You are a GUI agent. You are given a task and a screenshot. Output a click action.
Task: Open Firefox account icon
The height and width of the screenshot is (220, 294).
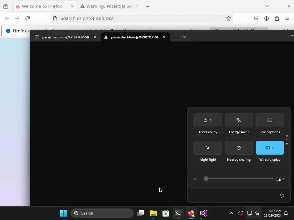266,18
